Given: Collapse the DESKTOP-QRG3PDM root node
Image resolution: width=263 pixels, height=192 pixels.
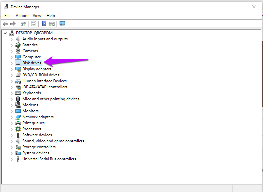Looking at the screenshot, I should pyautogui.click(x=5, y=33).
